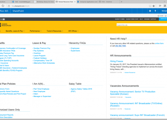This screenshot has height=120, width=167.
Task: Open Employees under Hierarchy FAQs
Action: tap(75, 48)
